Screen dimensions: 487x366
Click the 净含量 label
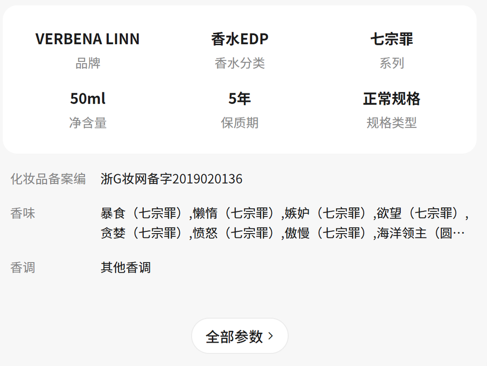click(x=88, y=123)
